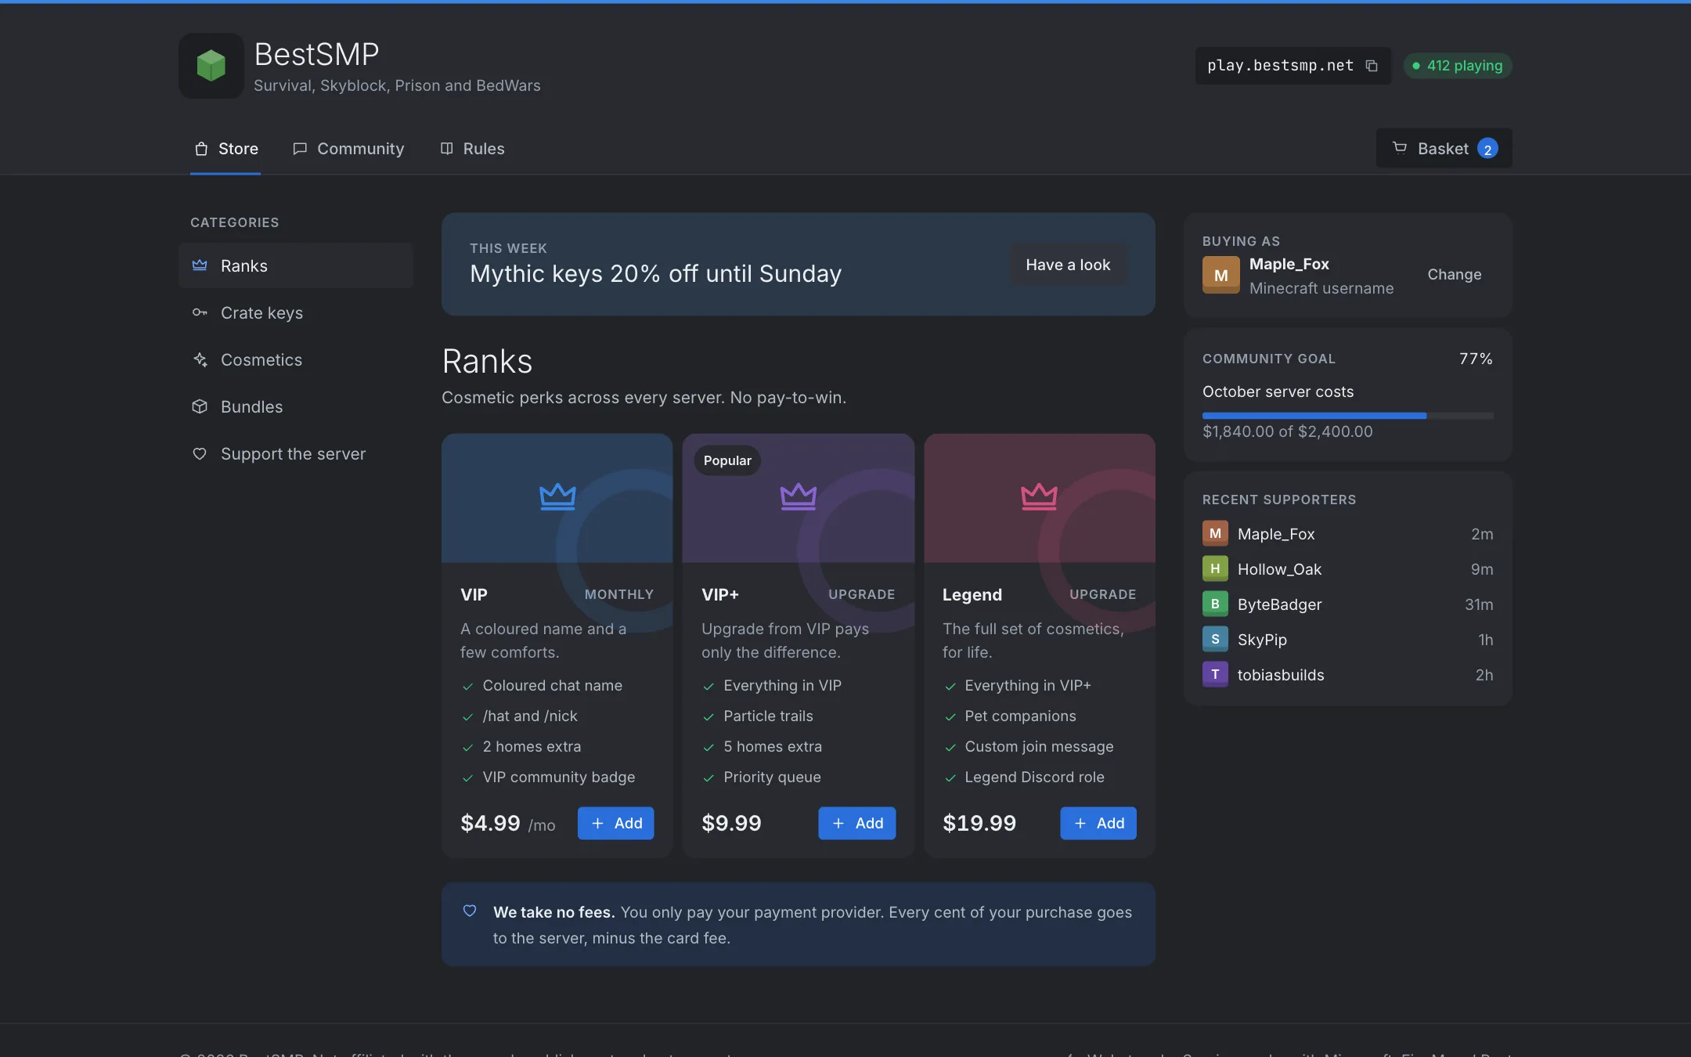Image resolution: width=1691 pixels, height=1057 pixels.
Task: Open the Basket
Action: tap(1444, 148)
